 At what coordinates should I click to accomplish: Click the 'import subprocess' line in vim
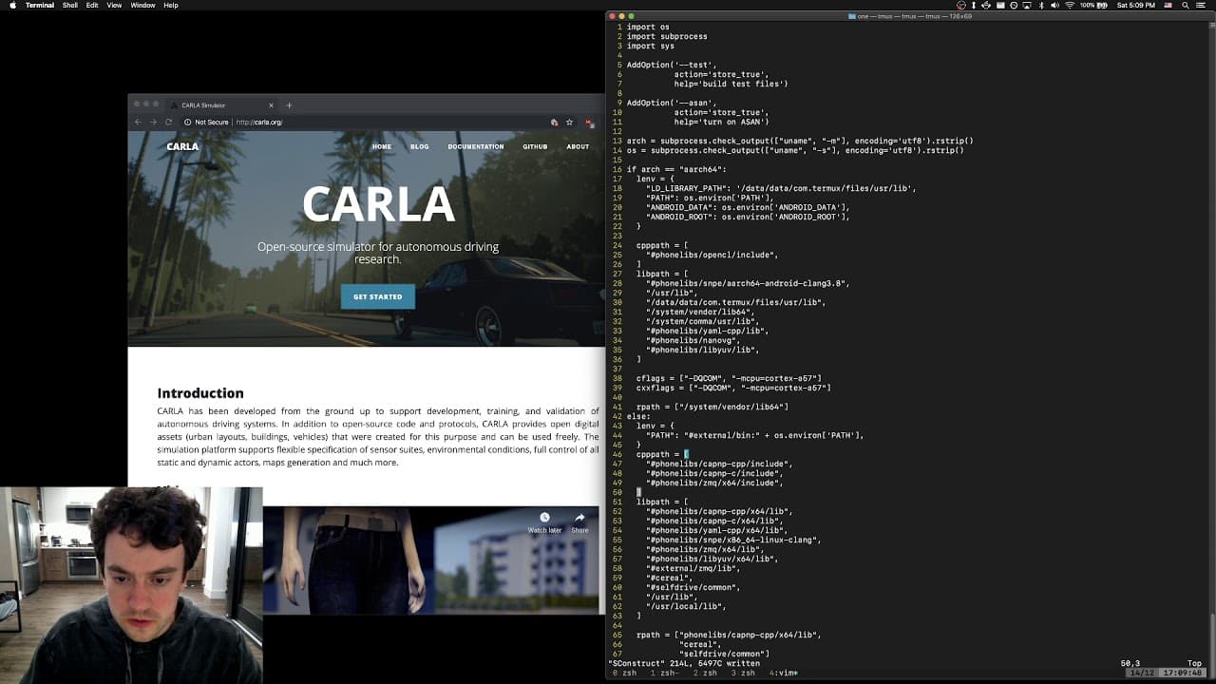(667, 36)
